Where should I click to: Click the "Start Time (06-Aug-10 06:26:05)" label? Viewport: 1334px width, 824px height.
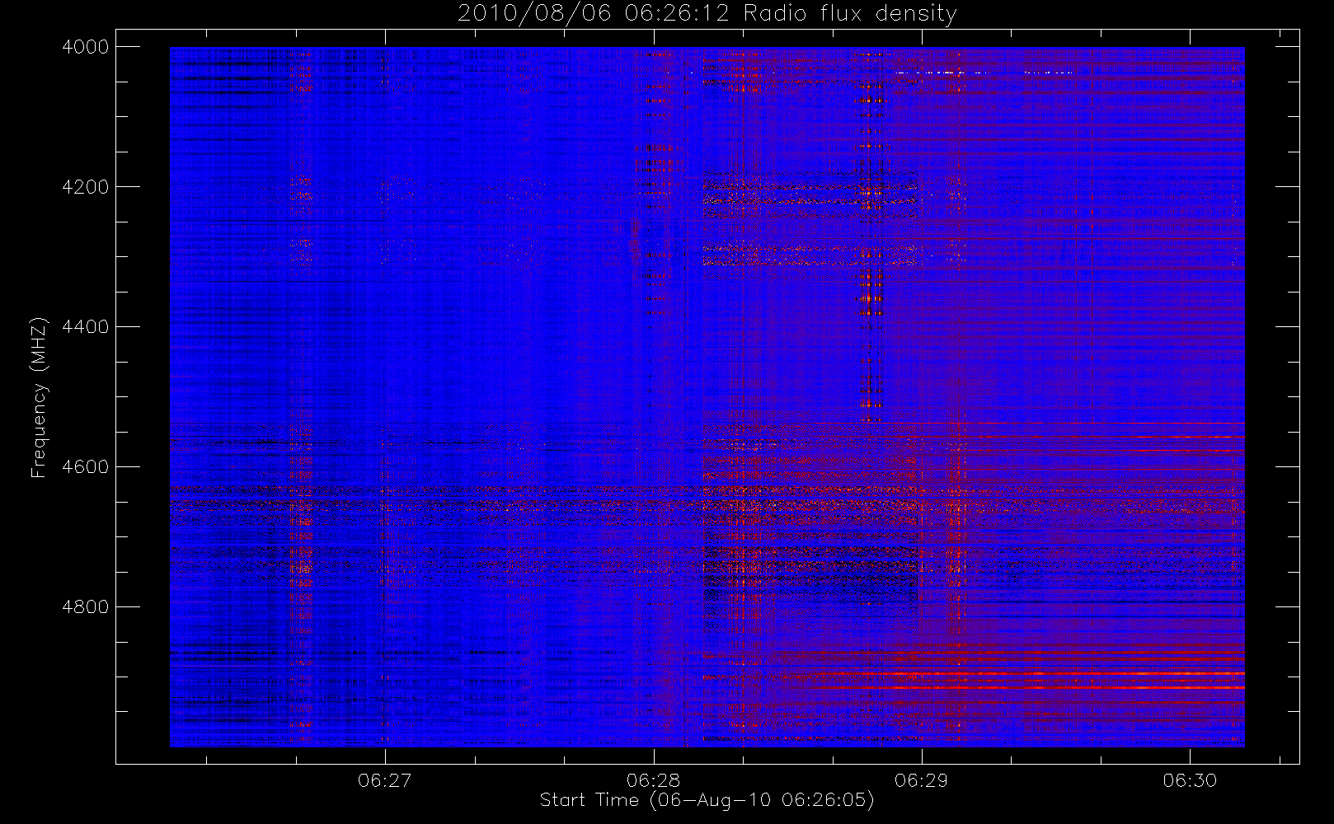(707, 800)
